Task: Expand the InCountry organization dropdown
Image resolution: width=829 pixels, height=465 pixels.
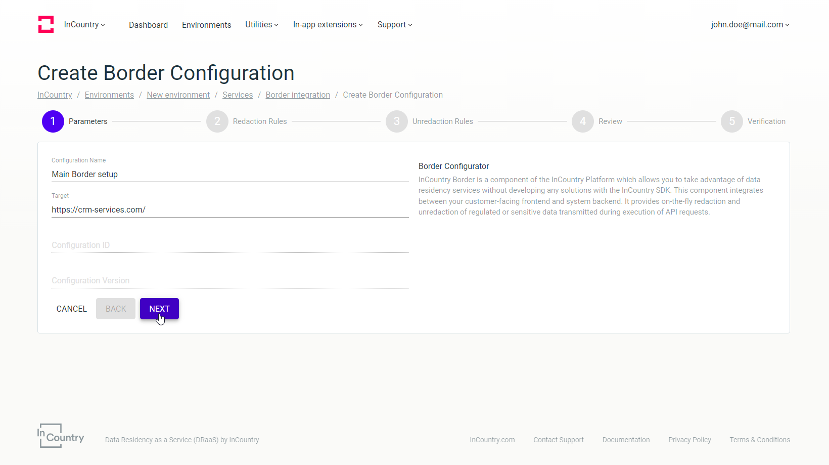Action: pyautogui.click(x=84, y=25)
